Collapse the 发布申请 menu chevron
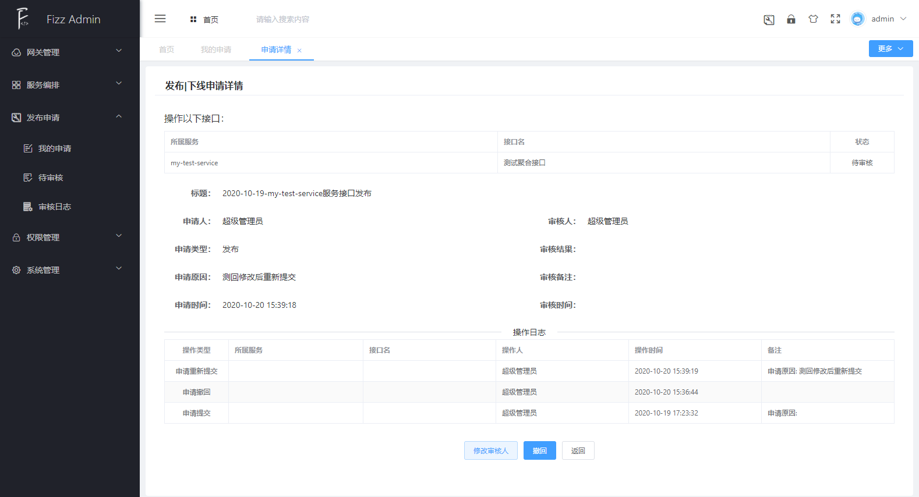Screen dimensions: 919x497 (x=119, y=116)
